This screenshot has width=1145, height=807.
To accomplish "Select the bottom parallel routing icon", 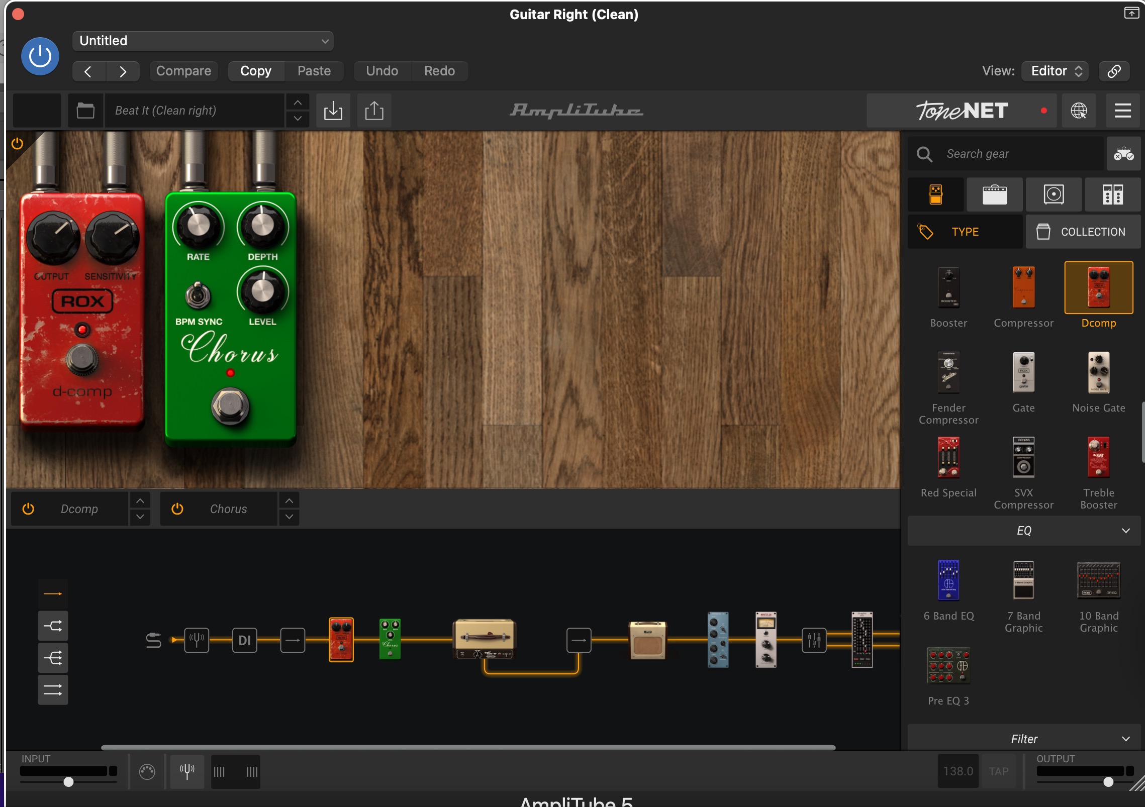I will pos(53,690).
